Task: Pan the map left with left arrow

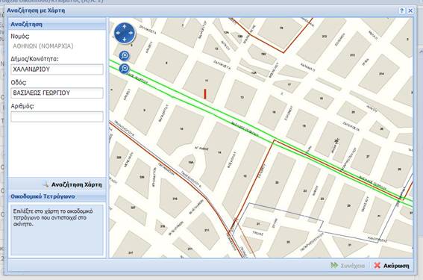Action: (x=118, y=33)
